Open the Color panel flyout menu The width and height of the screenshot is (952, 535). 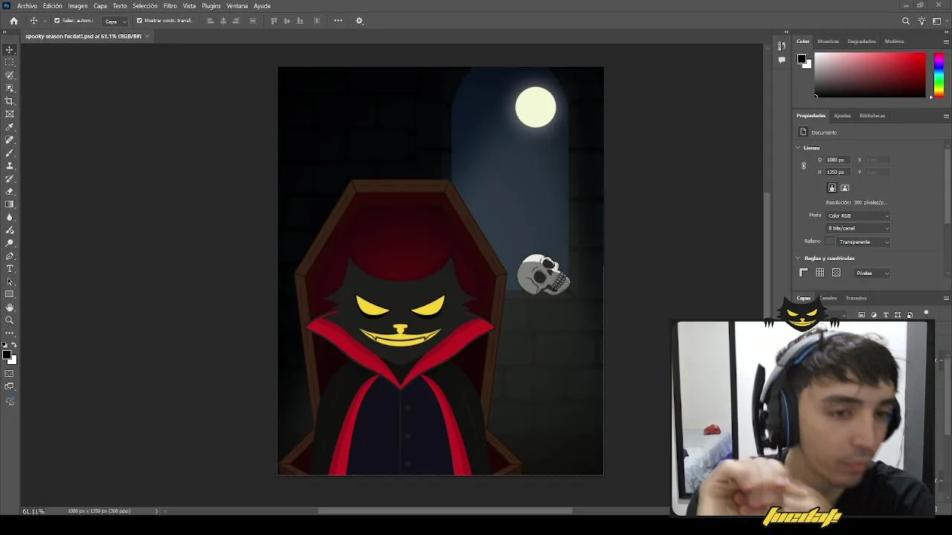click(946, 42)
